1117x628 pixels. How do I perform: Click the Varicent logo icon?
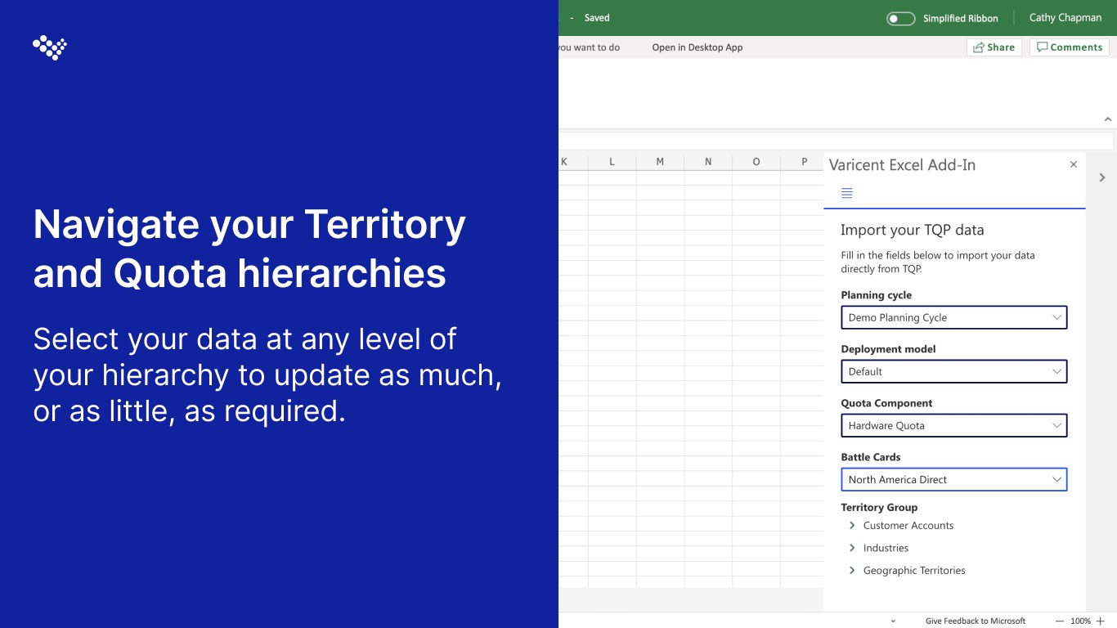pos(50,48)
